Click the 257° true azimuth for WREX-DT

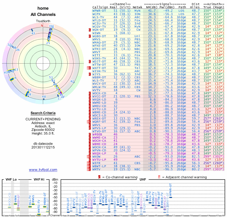[x=207, y=119]
